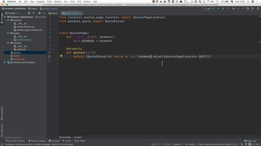Show VCS history clock icon
The height and width of the screenshot is (146, 261).
pos(248,9)
